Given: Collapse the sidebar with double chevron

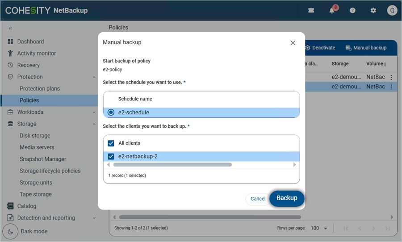Looking at the screenshot, I should (10, 28).
